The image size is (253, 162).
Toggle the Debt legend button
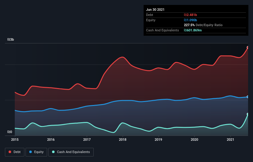pos(15,152)
